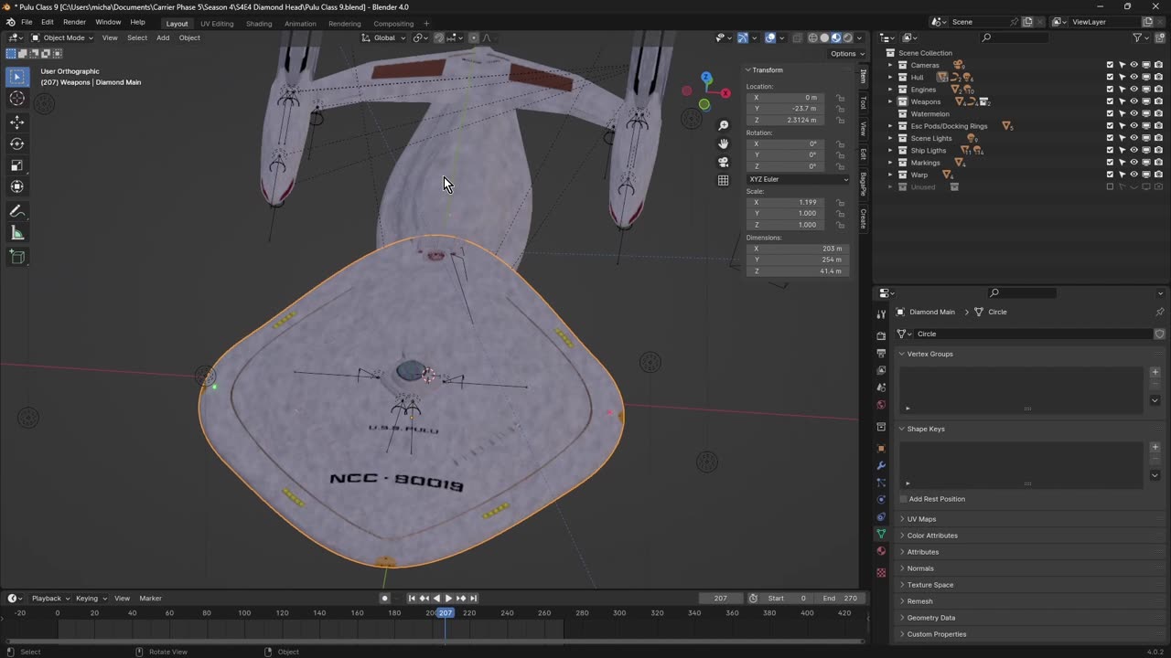Open the Render menu

click(x=74, y=22)
